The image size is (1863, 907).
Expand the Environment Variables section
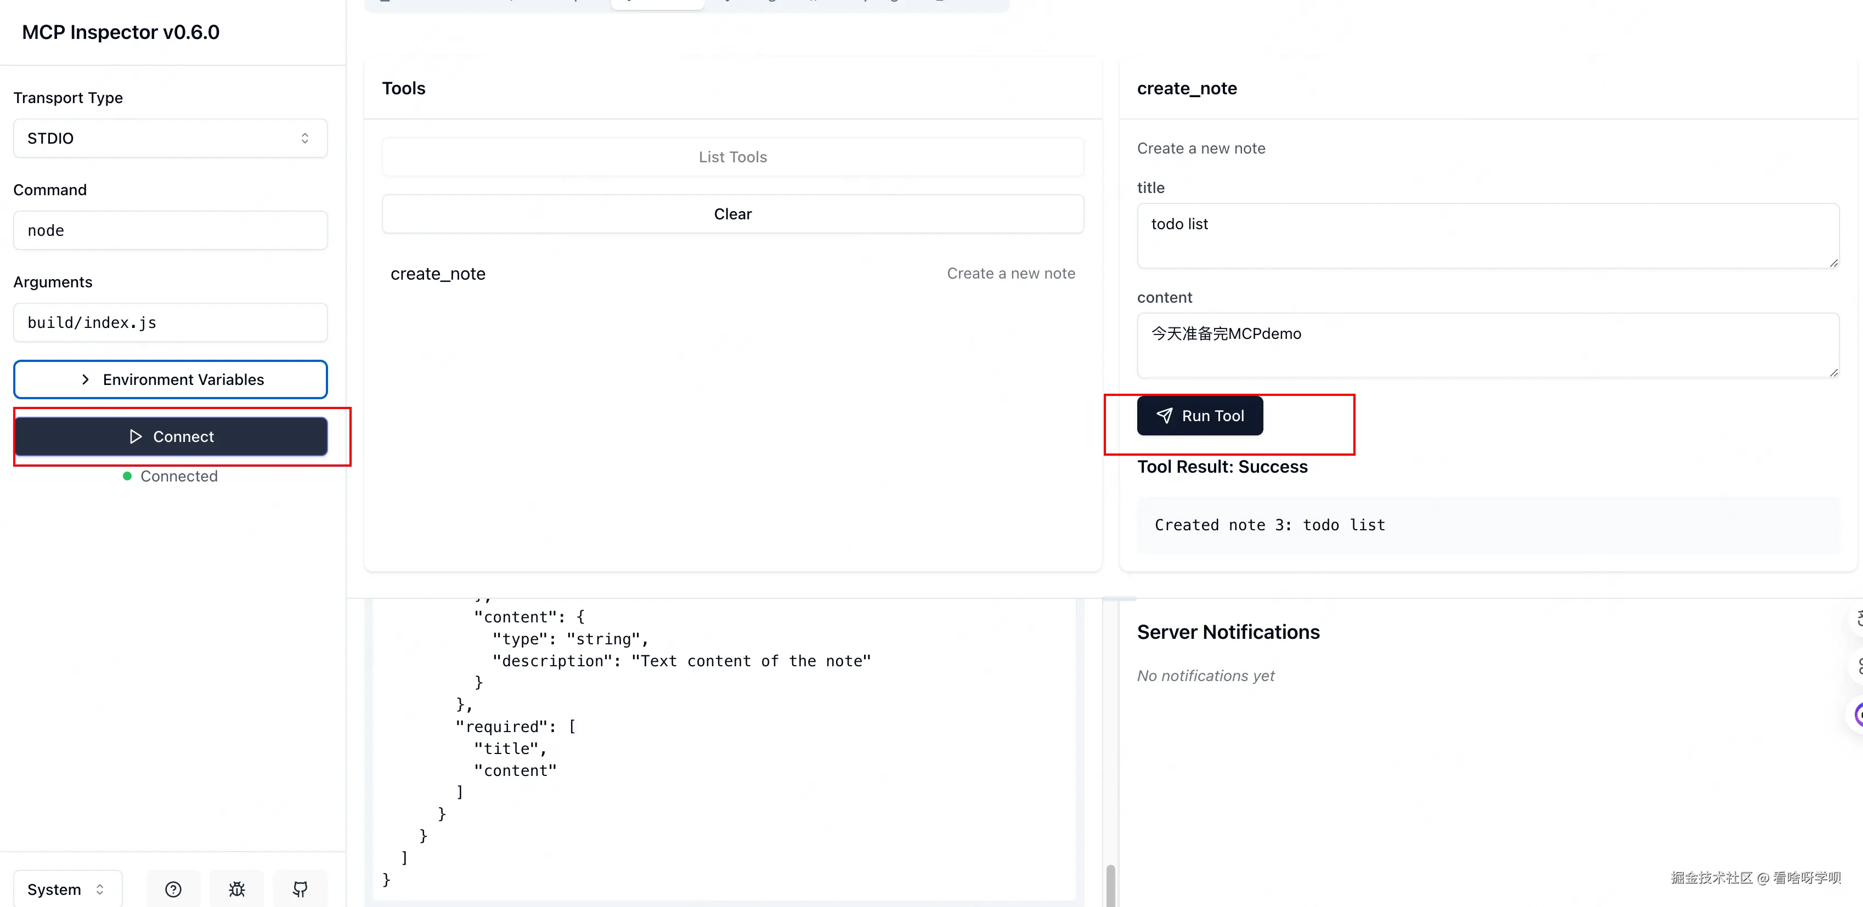click(170, 379)
